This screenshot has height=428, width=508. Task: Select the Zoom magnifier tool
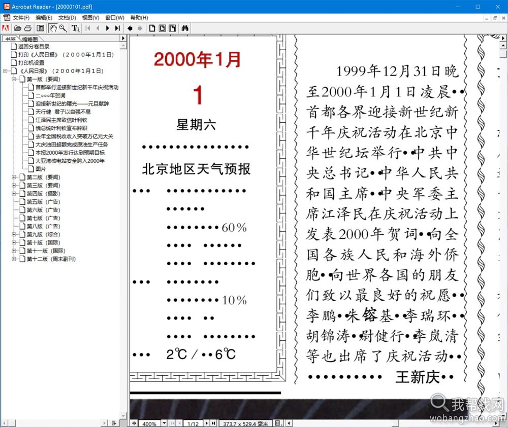[x=63, y=28]
